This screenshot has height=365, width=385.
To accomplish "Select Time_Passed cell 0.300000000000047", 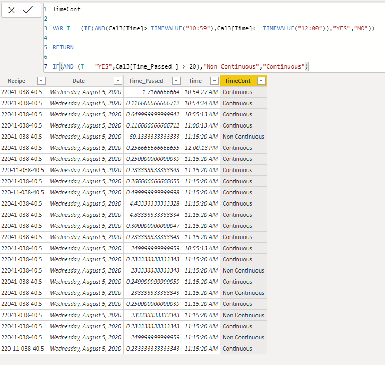I will pos(153,226).
